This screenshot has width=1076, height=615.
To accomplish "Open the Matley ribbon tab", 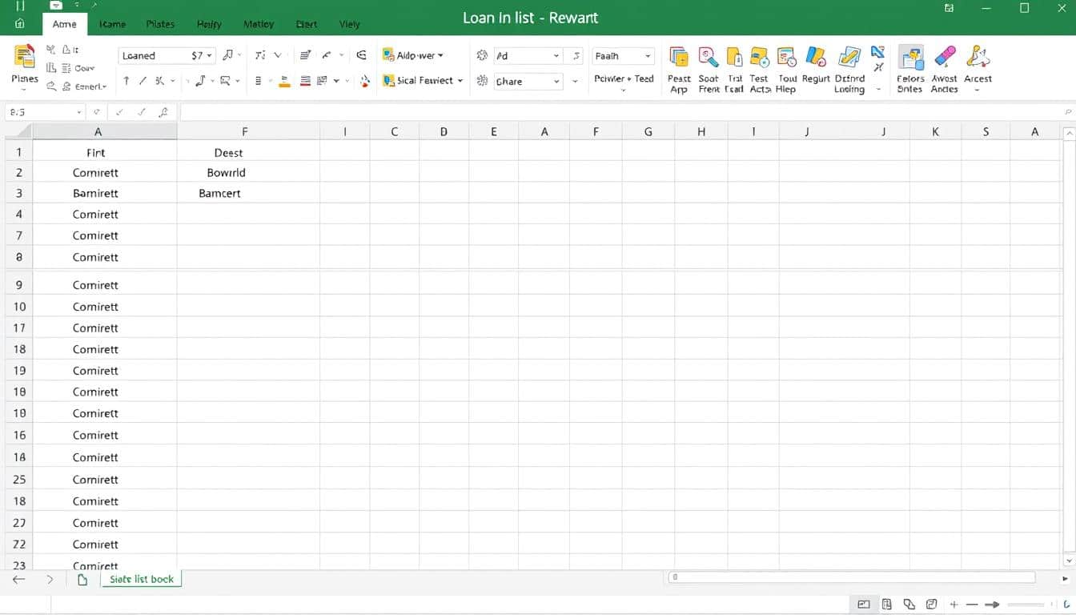I will pyautogui.click(x=259, y=24).
